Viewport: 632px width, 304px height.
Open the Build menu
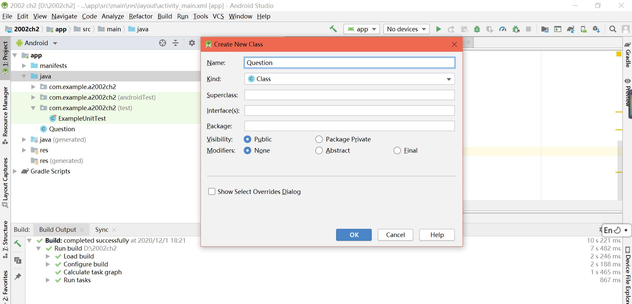click(165, 16)
